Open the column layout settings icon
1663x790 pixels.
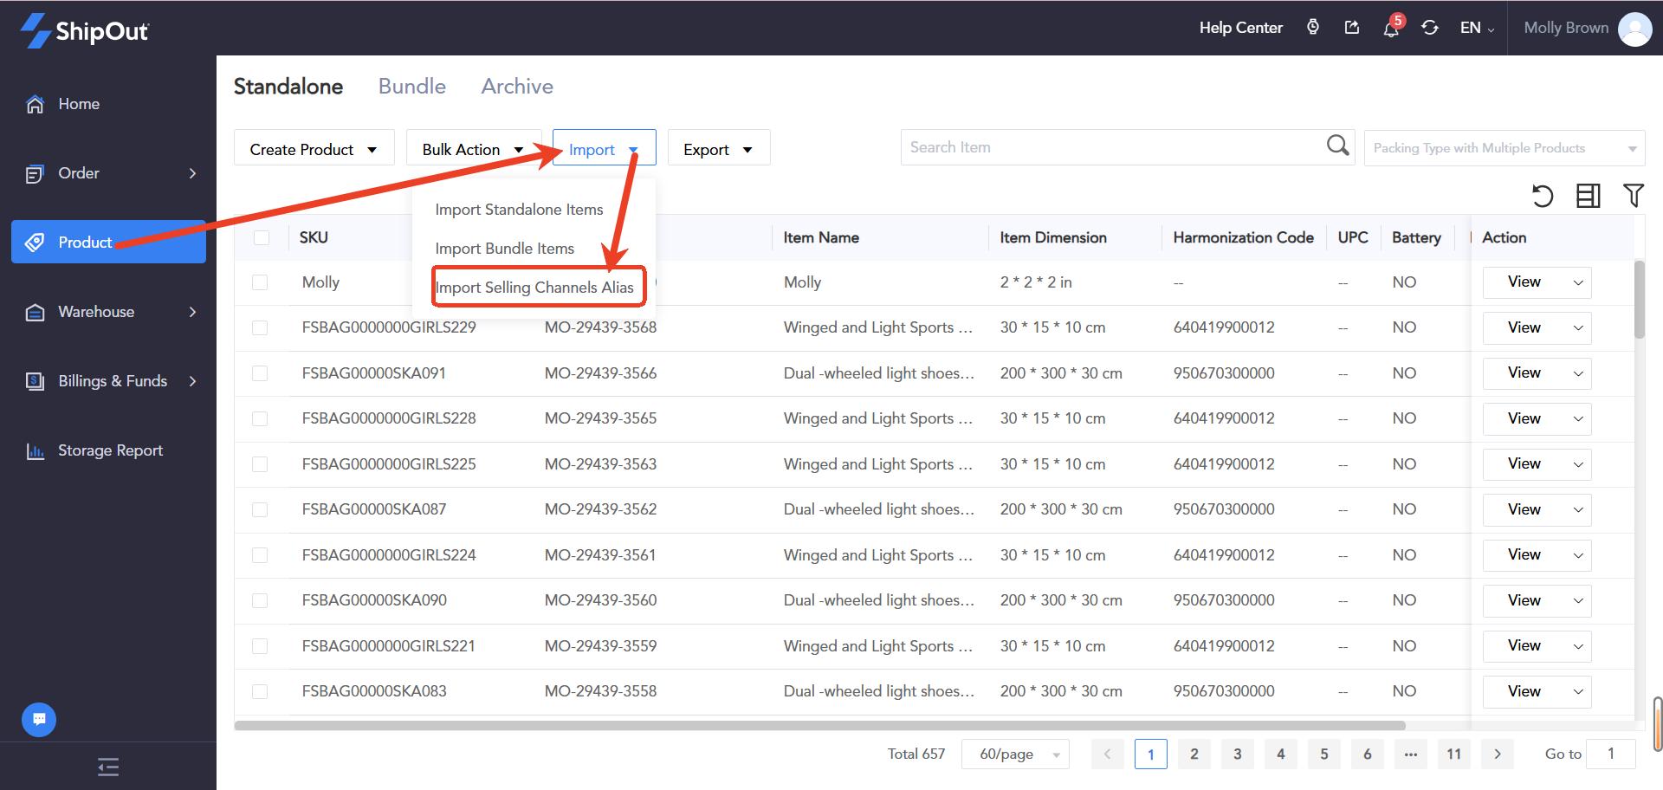point(1588,196)
